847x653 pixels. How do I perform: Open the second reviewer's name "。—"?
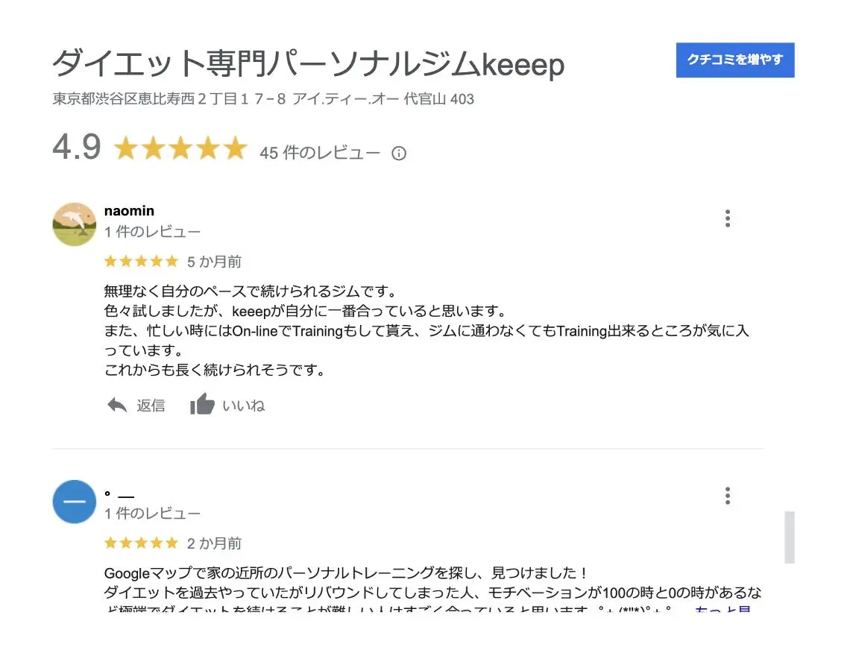[119, 494]
